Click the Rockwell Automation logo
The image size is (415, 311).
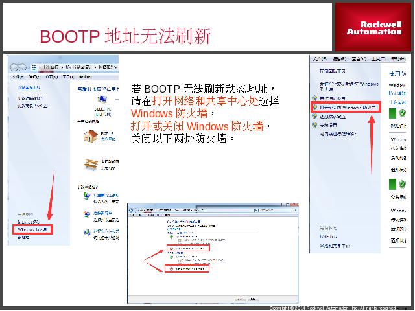coord(373,27)
